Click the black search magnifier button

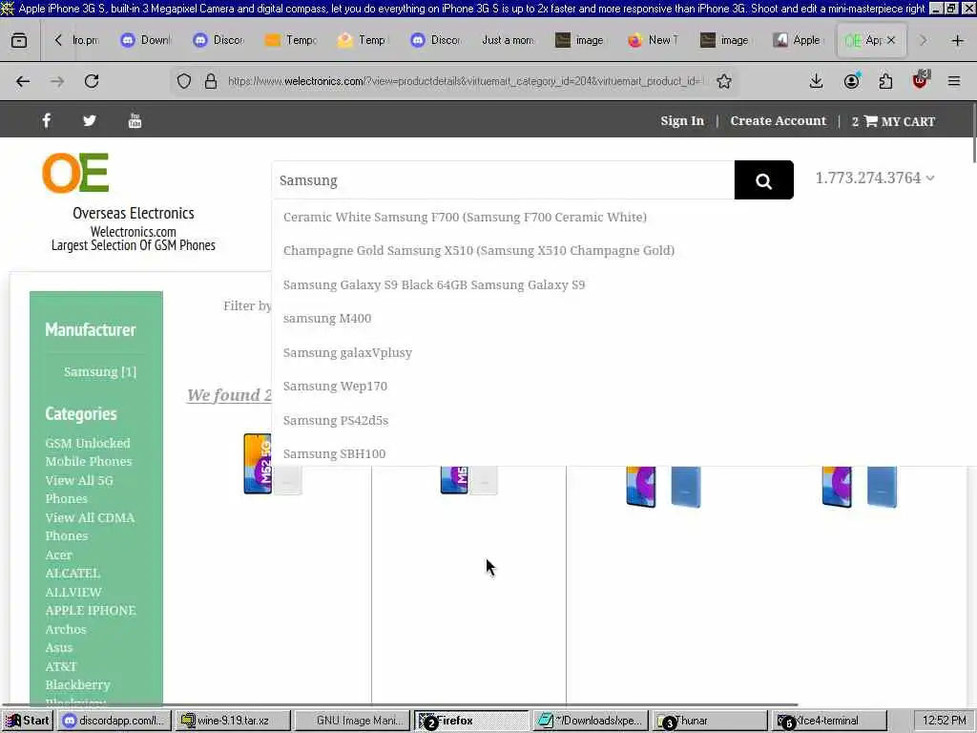point(764,180)
